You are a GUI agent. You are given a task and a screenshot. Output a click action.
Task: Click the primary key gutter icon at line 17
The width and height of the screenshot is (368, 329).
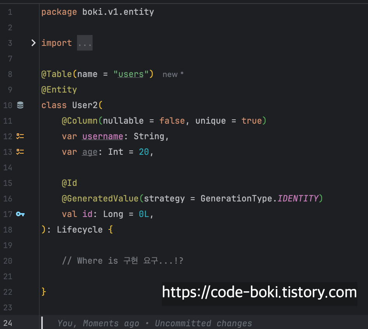pos(20,214)
